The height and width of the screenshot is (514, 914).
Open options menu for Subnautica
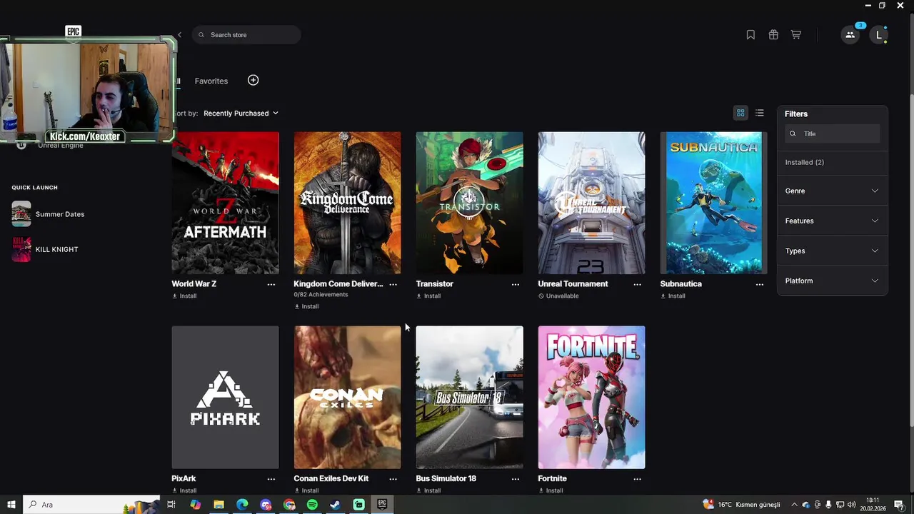coord(760,284)
